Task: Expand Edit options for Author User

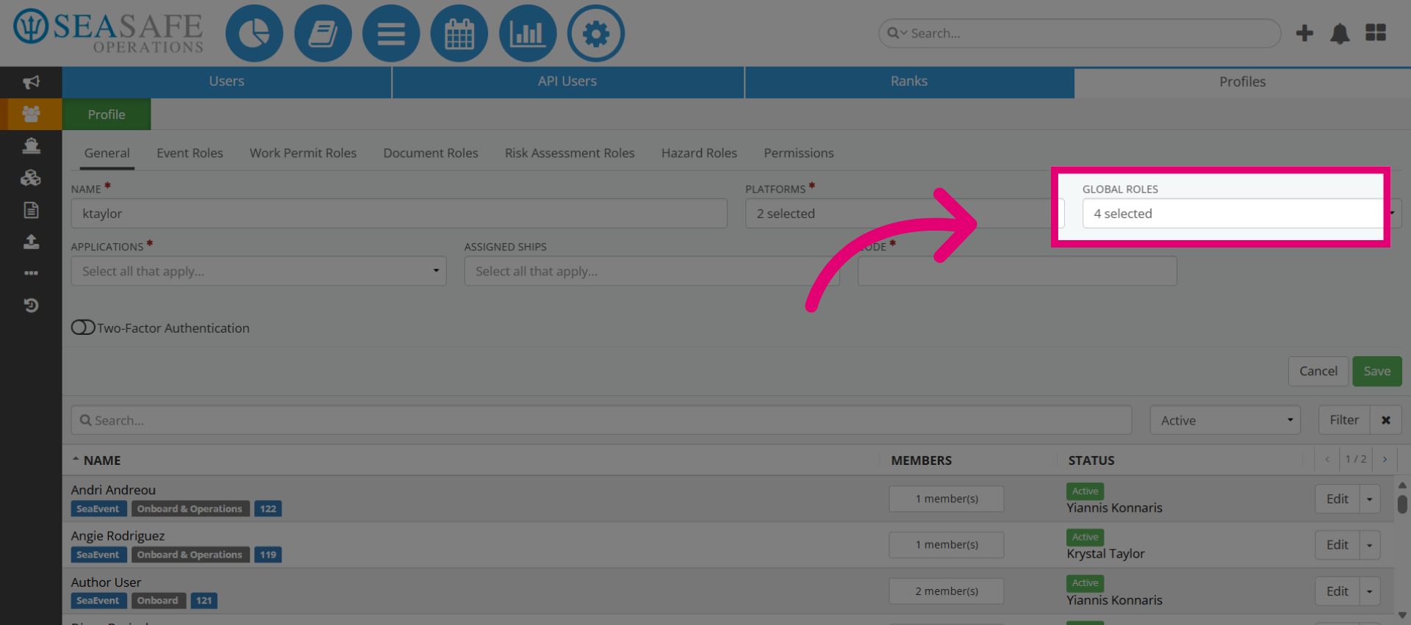Action: point(1370,591)
